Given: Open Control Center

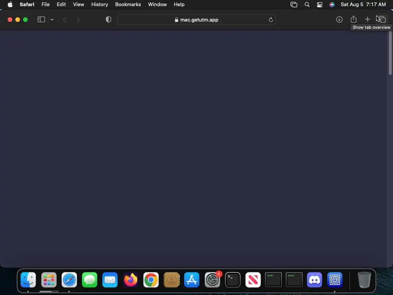Looking at the screenshot, I should coord(320,5).
